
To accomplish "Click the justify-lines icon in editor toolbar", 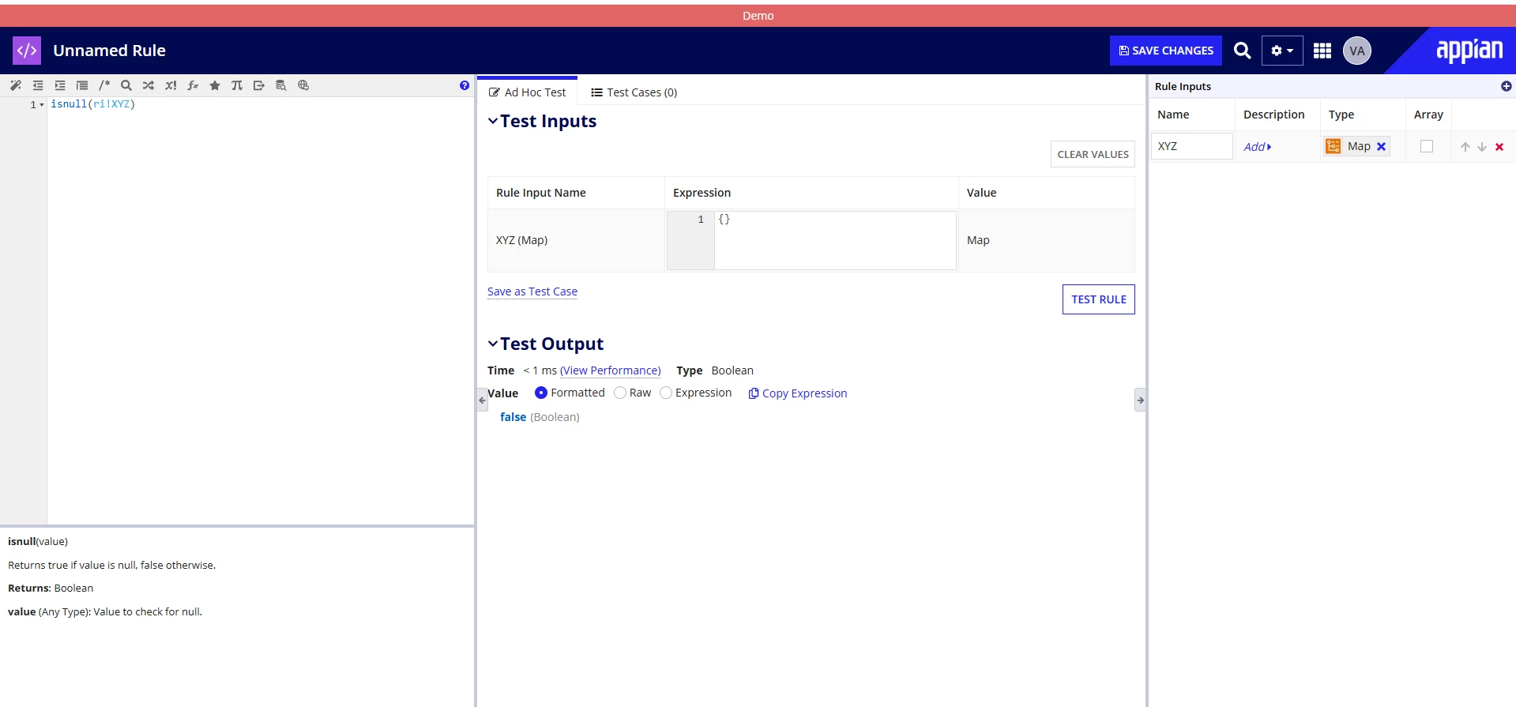I will pos(81,85).
